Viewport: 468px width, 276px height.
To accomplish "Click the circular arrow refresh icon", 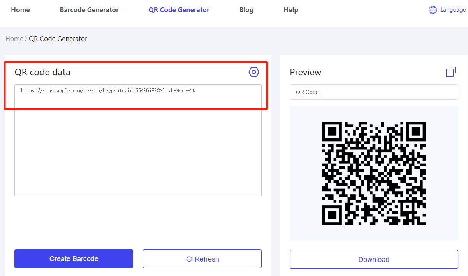I will (189, 259).
